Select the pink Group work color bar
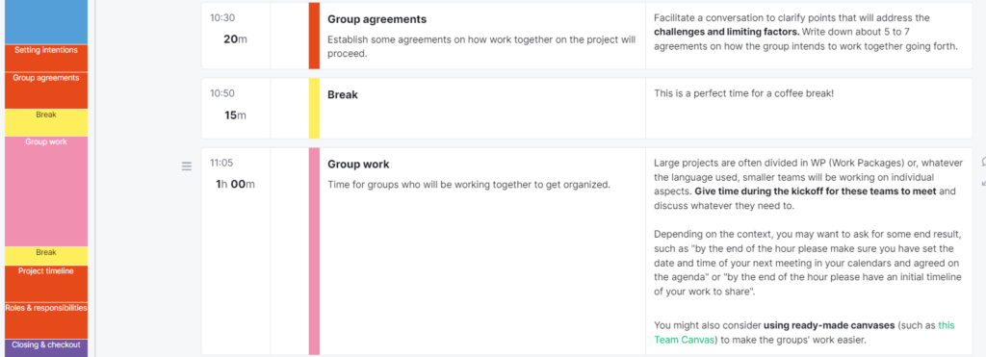The image size is (986, 357). (x=314, y=251)
